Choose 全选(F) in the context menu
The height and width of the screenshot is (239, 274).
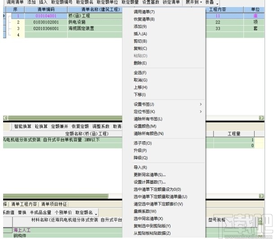pyautogui.click(x=140, y=73)
